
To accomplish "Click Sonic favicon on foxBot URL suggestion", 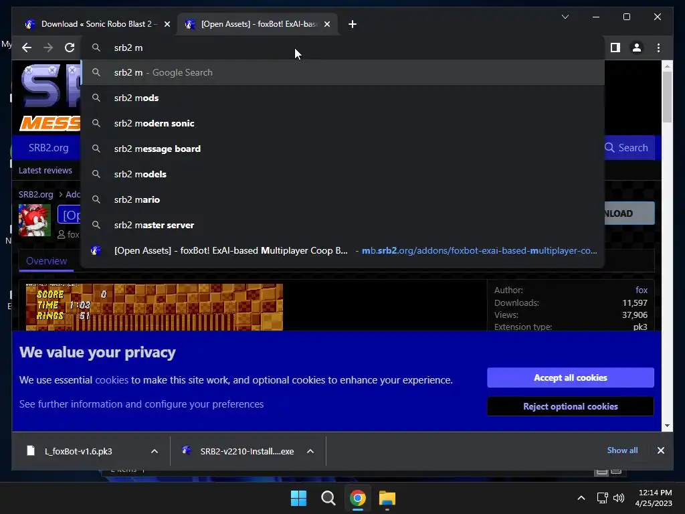I will tap(96, 250).
